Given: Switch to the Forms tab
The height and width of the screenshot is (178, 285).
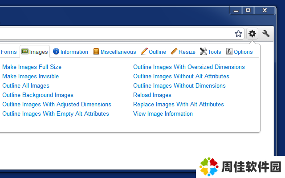Looking at the screenshot, I should [8, 52].
